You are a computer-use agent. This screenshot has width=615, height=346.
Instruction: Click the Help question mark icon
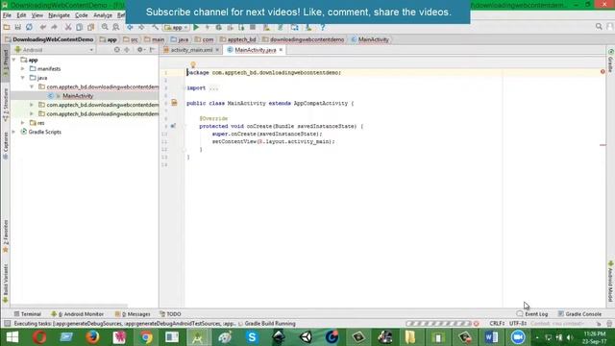click(x=323, y=28)
